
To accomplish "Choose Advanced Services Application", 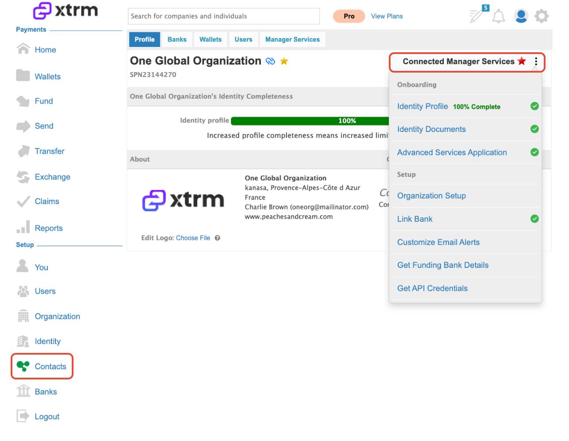I will coord(452,152).
